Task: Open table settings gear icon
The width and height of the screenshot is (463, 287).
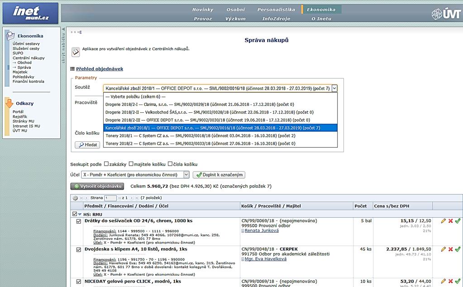Action: (x=75, y=198)
